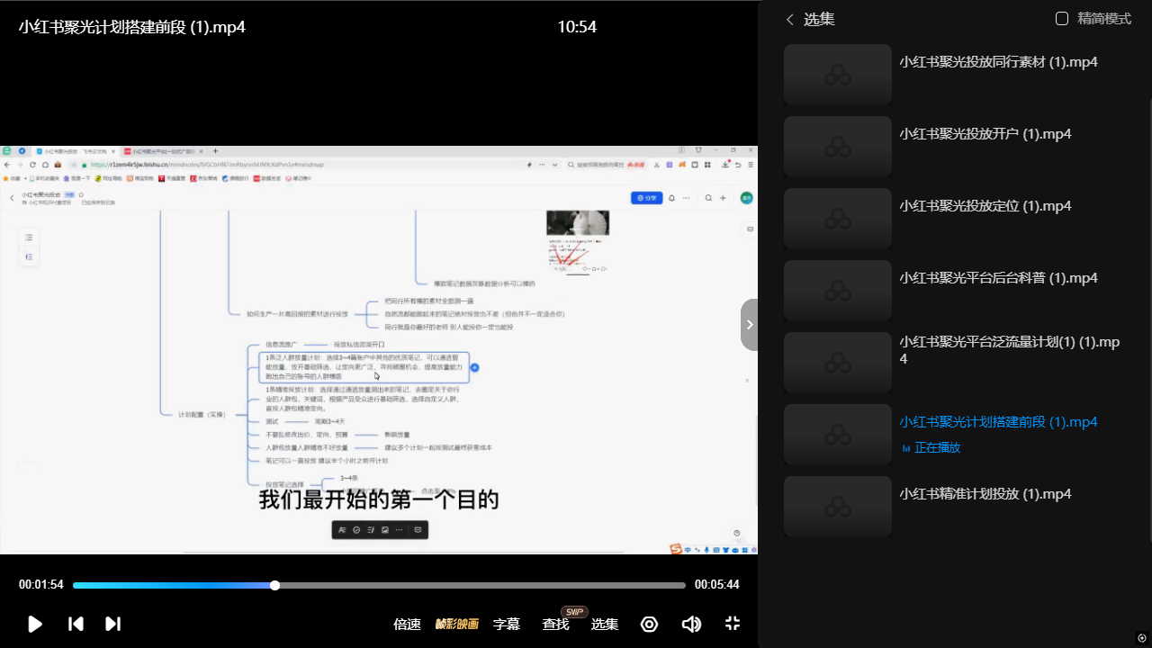Collapse the playlist side panel arrow
Image resolution: width=1152 pixels, height=648 pixels.
750,324
